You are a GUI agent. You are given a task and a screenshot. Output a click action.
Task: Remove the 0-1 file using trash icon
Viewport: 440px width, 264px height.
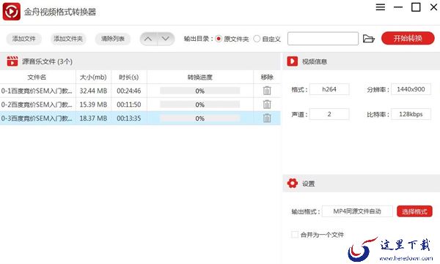[x=267, y=91]
